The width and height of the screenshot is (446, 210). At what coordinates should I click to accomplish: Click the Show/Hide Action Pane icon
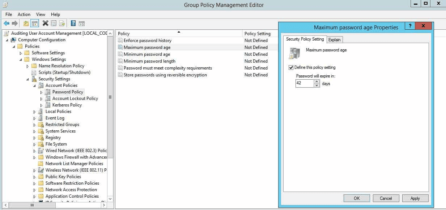pyautogui.click(x=82, y=24)
